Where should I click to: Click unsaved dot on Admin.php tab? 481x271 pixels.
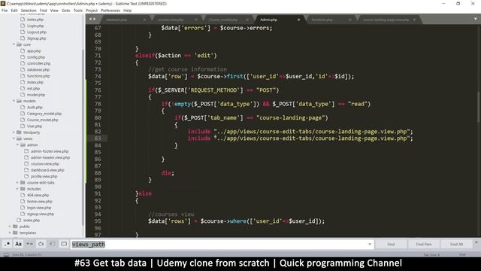(298, 20)
